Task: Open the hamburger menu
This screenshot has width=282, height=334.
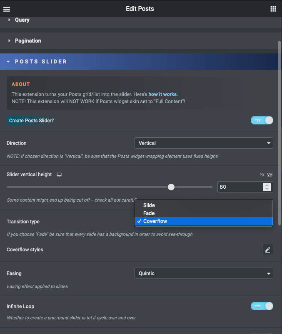Action: tap(7, 9)
